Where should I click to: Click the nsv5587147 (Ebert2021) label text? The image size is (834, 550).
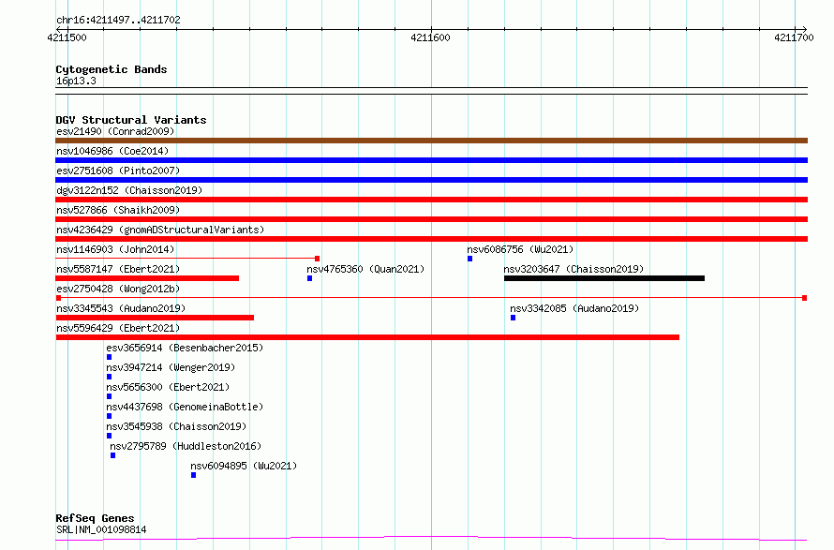click(x=118, y=269)
